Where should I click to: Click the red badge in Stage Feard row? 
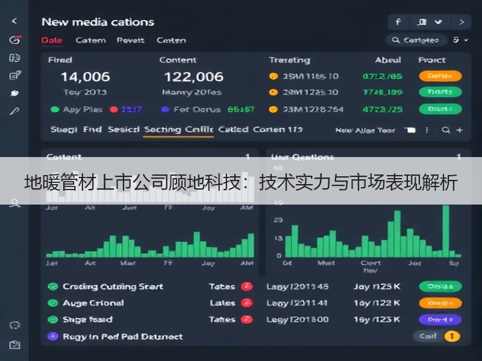[x=247, y=319]
